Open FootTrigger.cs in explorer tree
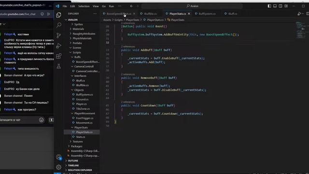The height and width of the screenshot is (174, 309). (84, 118)
